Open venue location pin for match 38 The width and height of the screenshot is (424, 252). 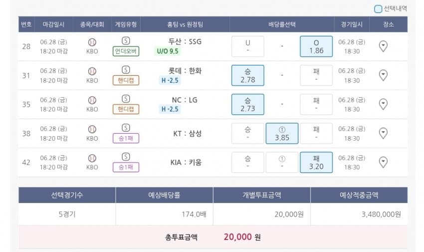(x=383, y=133)
